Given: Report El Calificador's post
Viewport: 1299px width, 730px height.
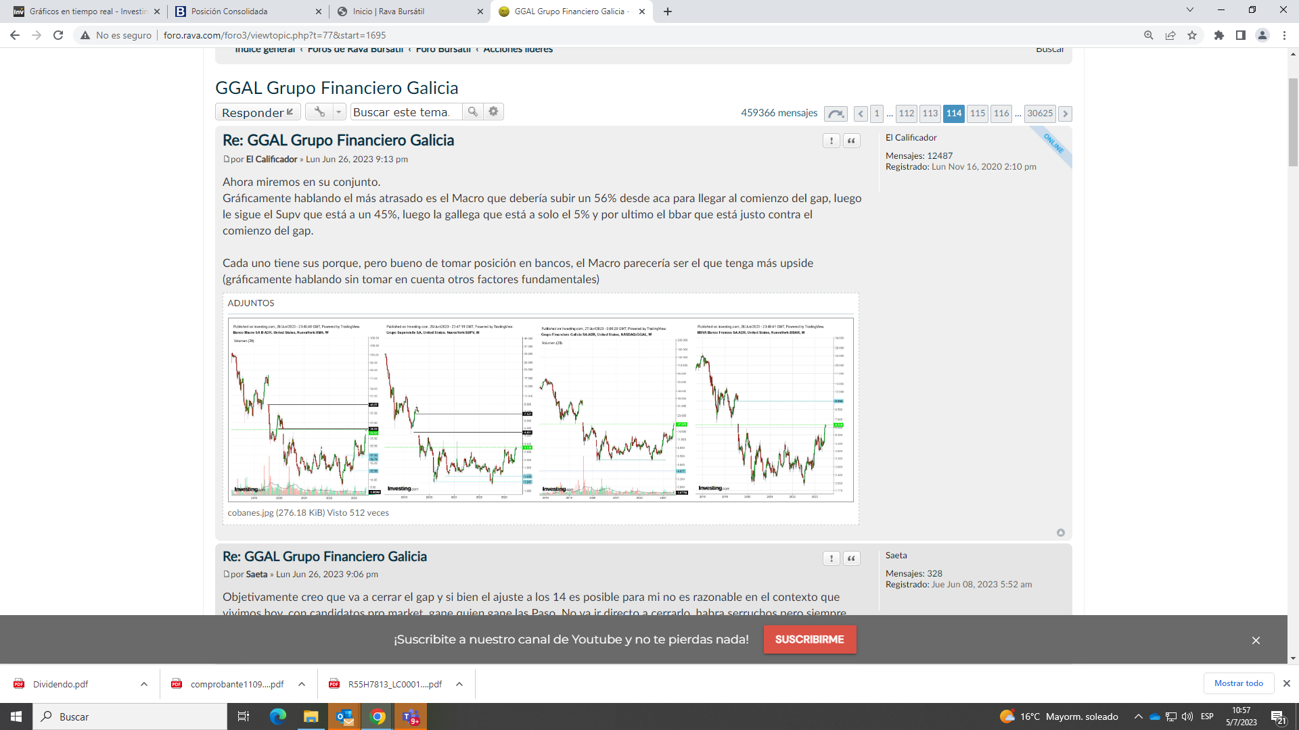Looking at the screenshot, I should pos(831,141).
